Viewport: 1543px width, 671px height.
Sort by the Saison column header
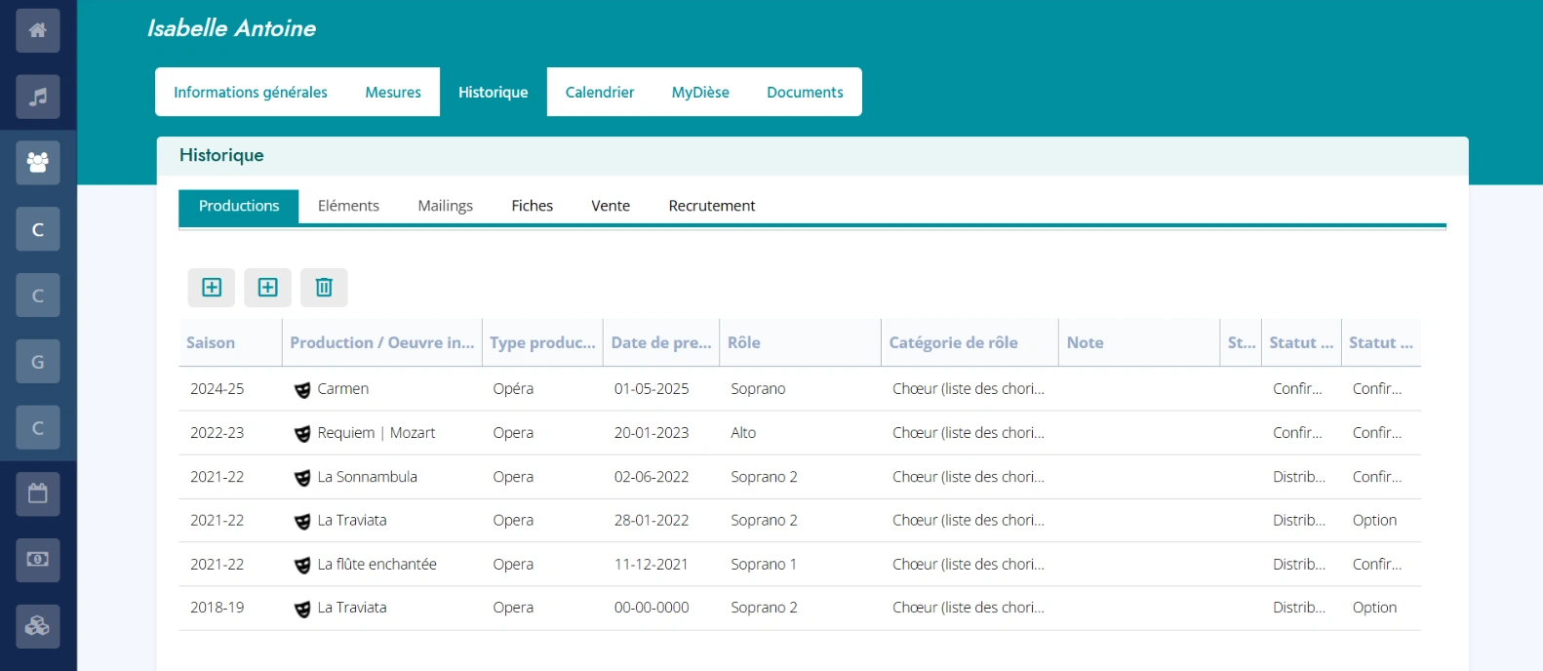[x=211, y=343]
